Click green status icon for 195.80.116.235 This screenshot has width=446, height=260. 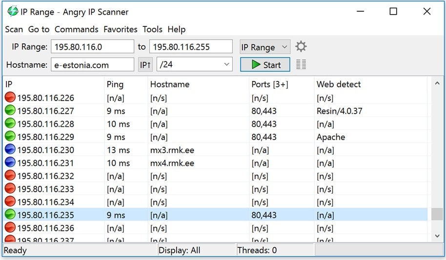(10, 215)
